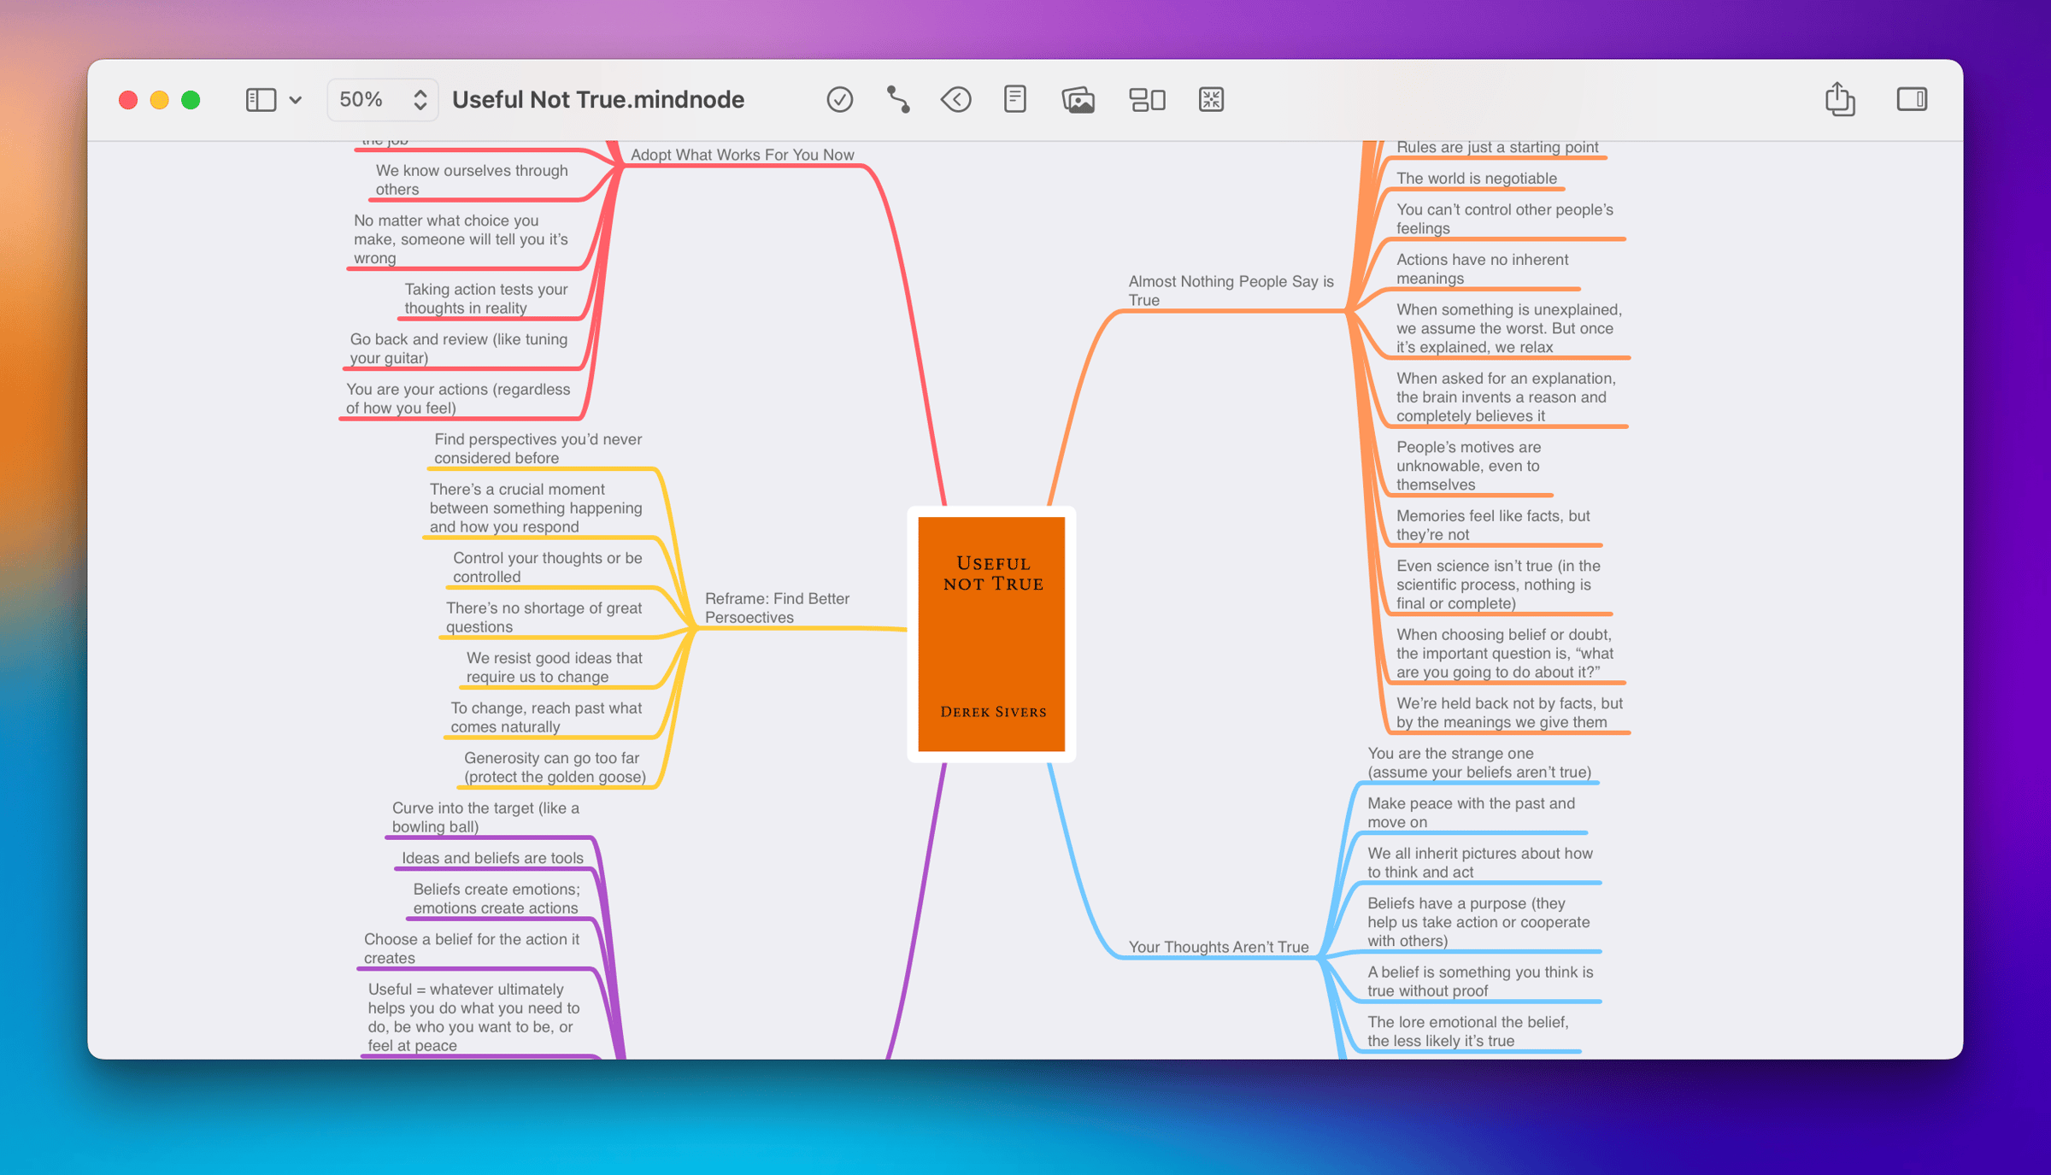This screenshot has height=1175, width=2051.
Task: Select node Choose a belief for the action
Action: click(x=471, y=949)
